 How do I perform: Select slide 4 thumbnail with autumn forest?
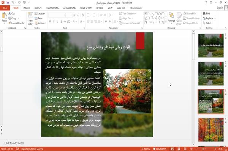211,129
